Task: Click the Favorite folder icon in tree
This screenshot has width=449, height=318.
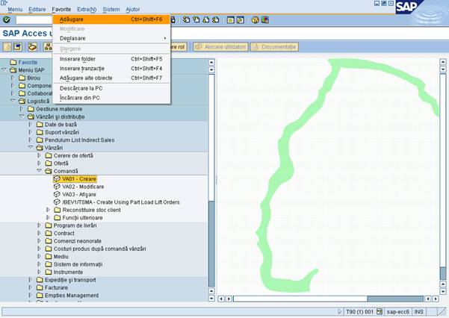Action: tap(13, 62)
